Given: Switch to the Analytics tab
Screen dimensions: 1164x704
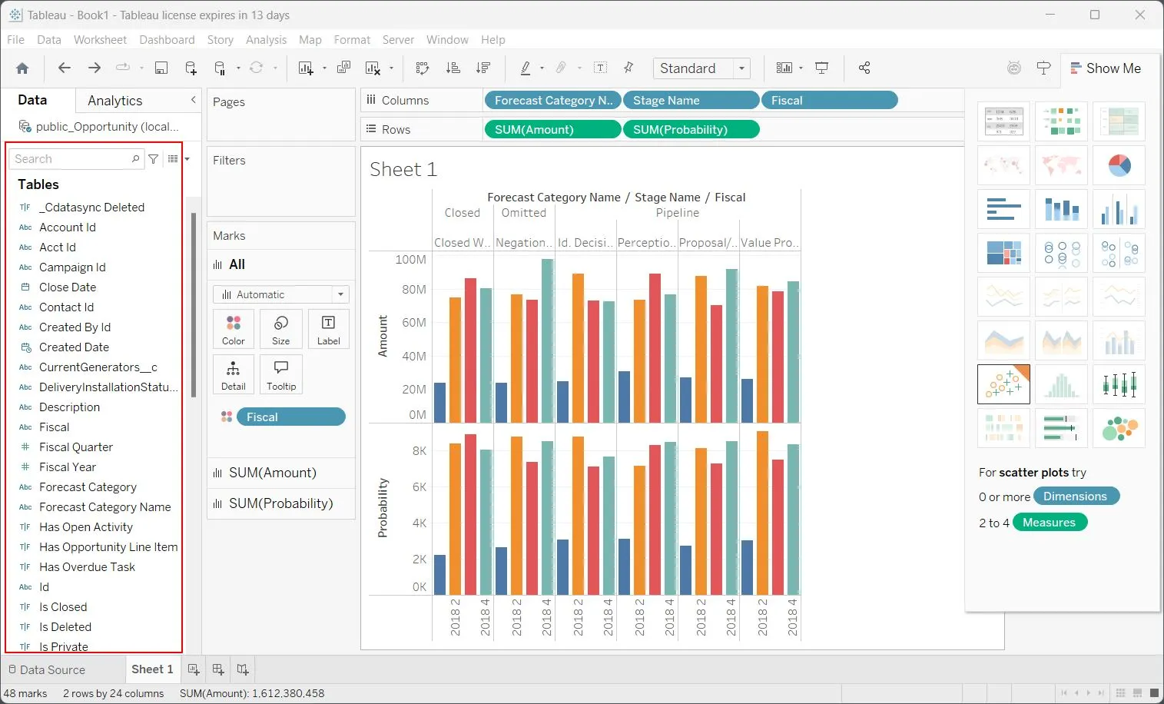Looking at the screenshot, I should (114, 100).
